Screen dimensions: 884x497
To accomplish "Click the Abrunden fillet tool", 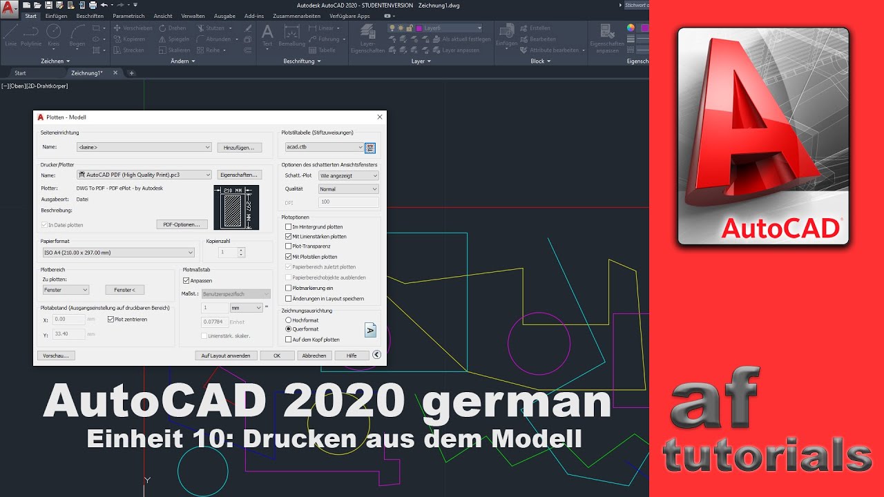I will pyautogui.click(x=213, y=39).
